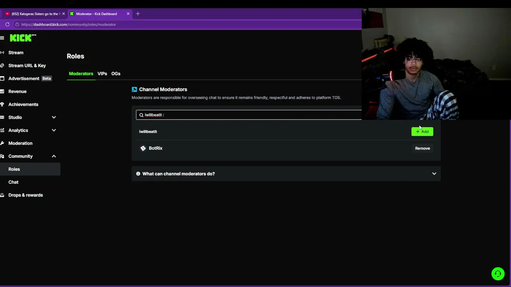Click the moderator search input field
This screenshot has height=287, width=511.
coord(249,115)
